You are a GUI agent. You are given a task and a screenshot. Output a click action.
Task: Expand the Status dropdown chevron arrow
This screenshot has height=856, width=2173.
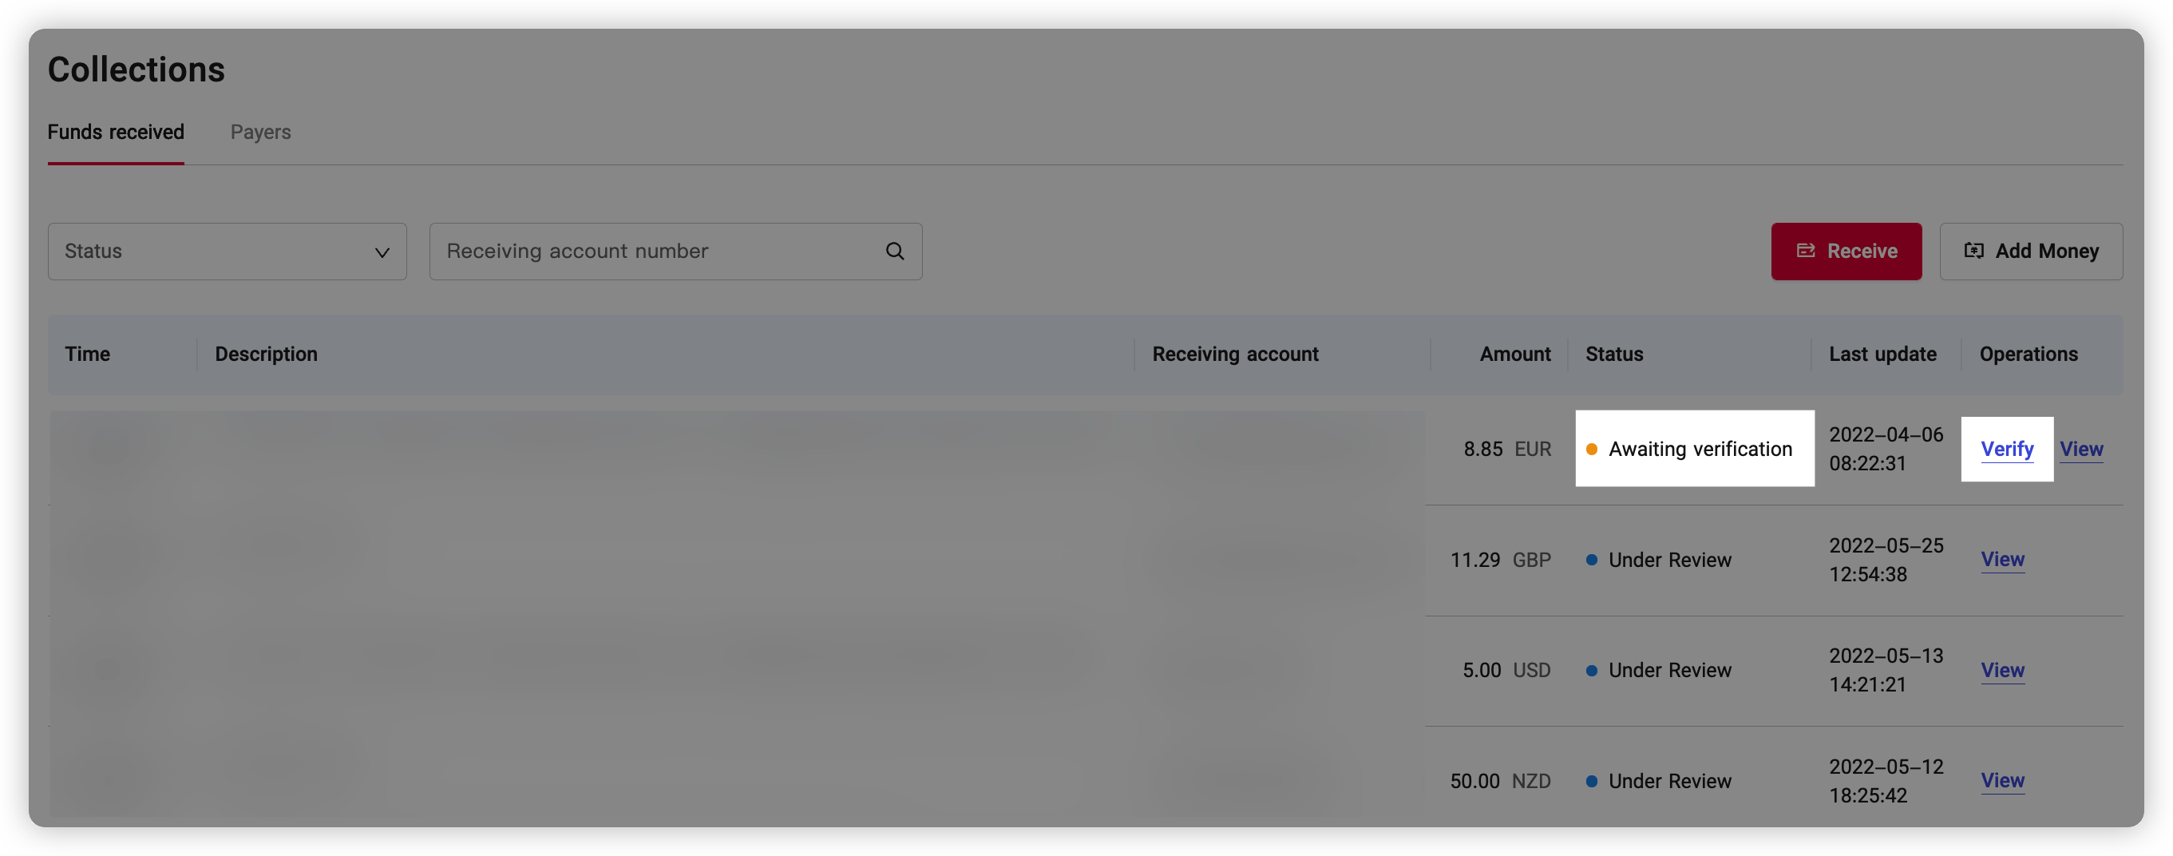[x=382, y=252]
